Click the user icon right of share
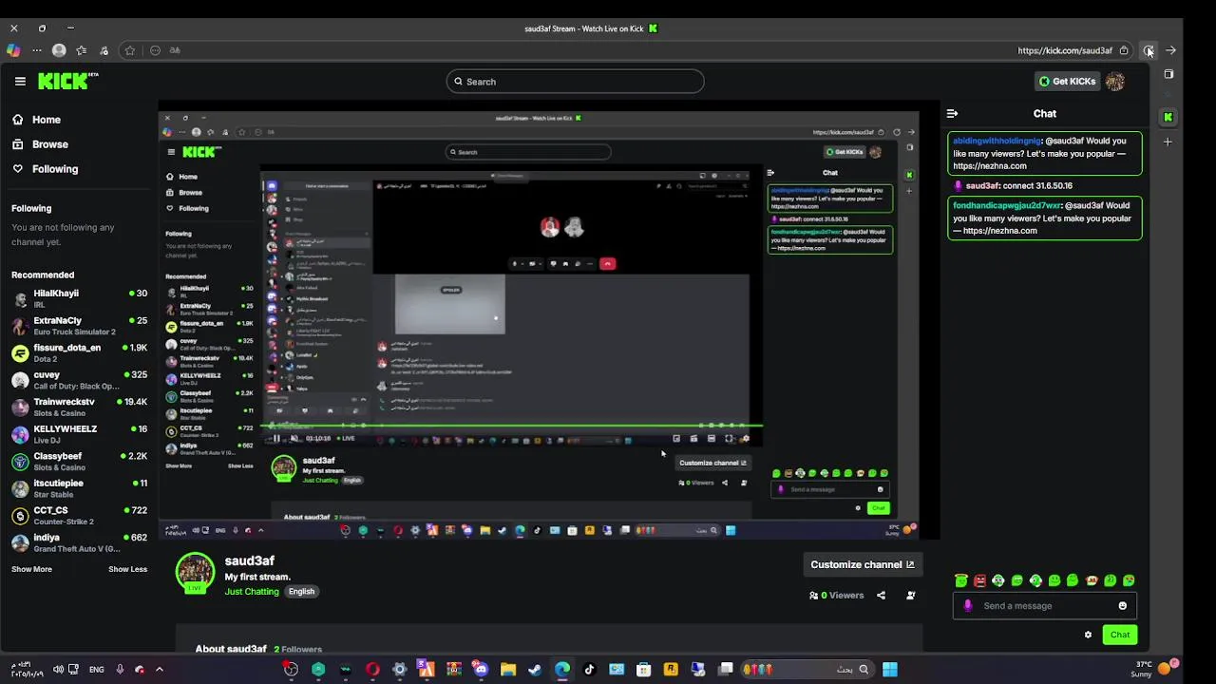Viewport: 1216px width, 684px height. (x=910, y=596)
